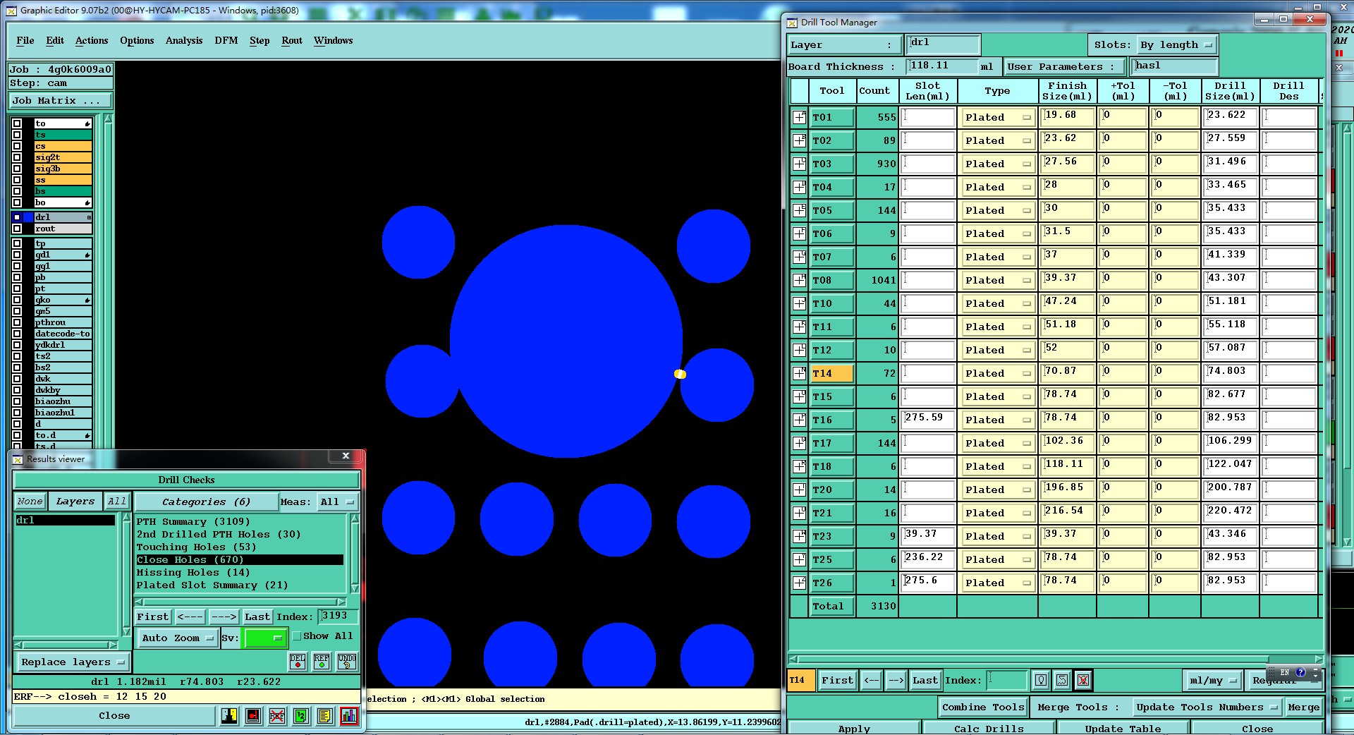Toggle the checkbox for layer 'to'
The height and width of the screenshot is (735, 1354).
point(17,123)
